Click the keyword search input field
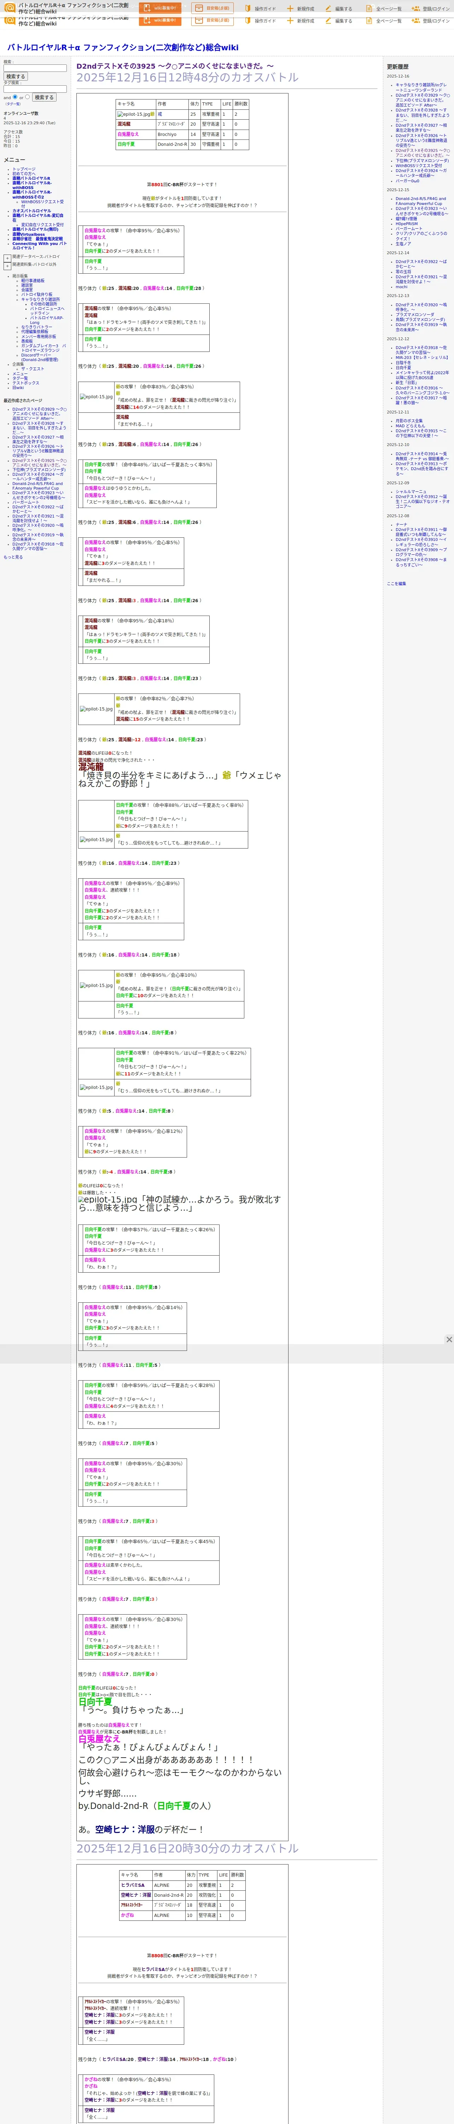 pyautogui.click(x=35, y=68)
